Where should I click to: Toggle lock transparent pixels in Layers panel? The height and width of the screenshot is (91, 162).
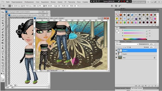(124, 47)
